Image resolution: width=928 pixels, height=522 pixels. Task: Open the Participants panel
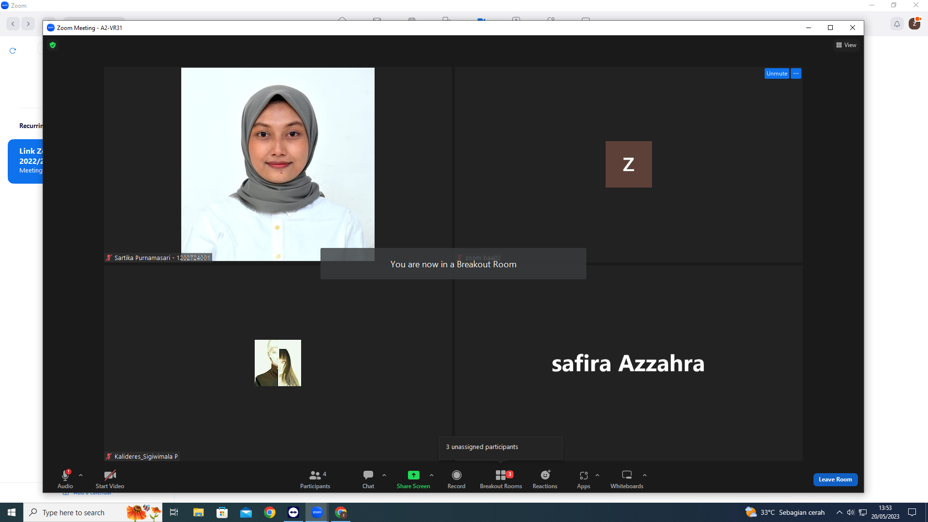315,479
